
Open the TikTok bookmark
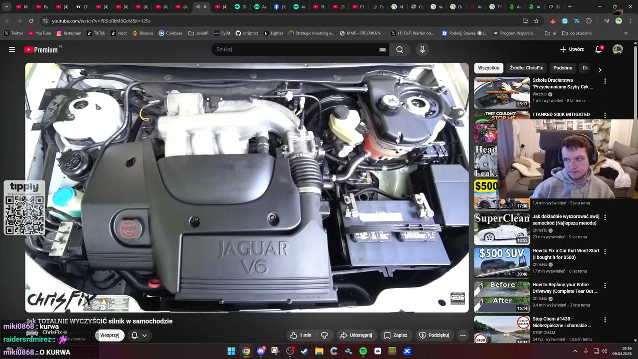click(96, 33)
